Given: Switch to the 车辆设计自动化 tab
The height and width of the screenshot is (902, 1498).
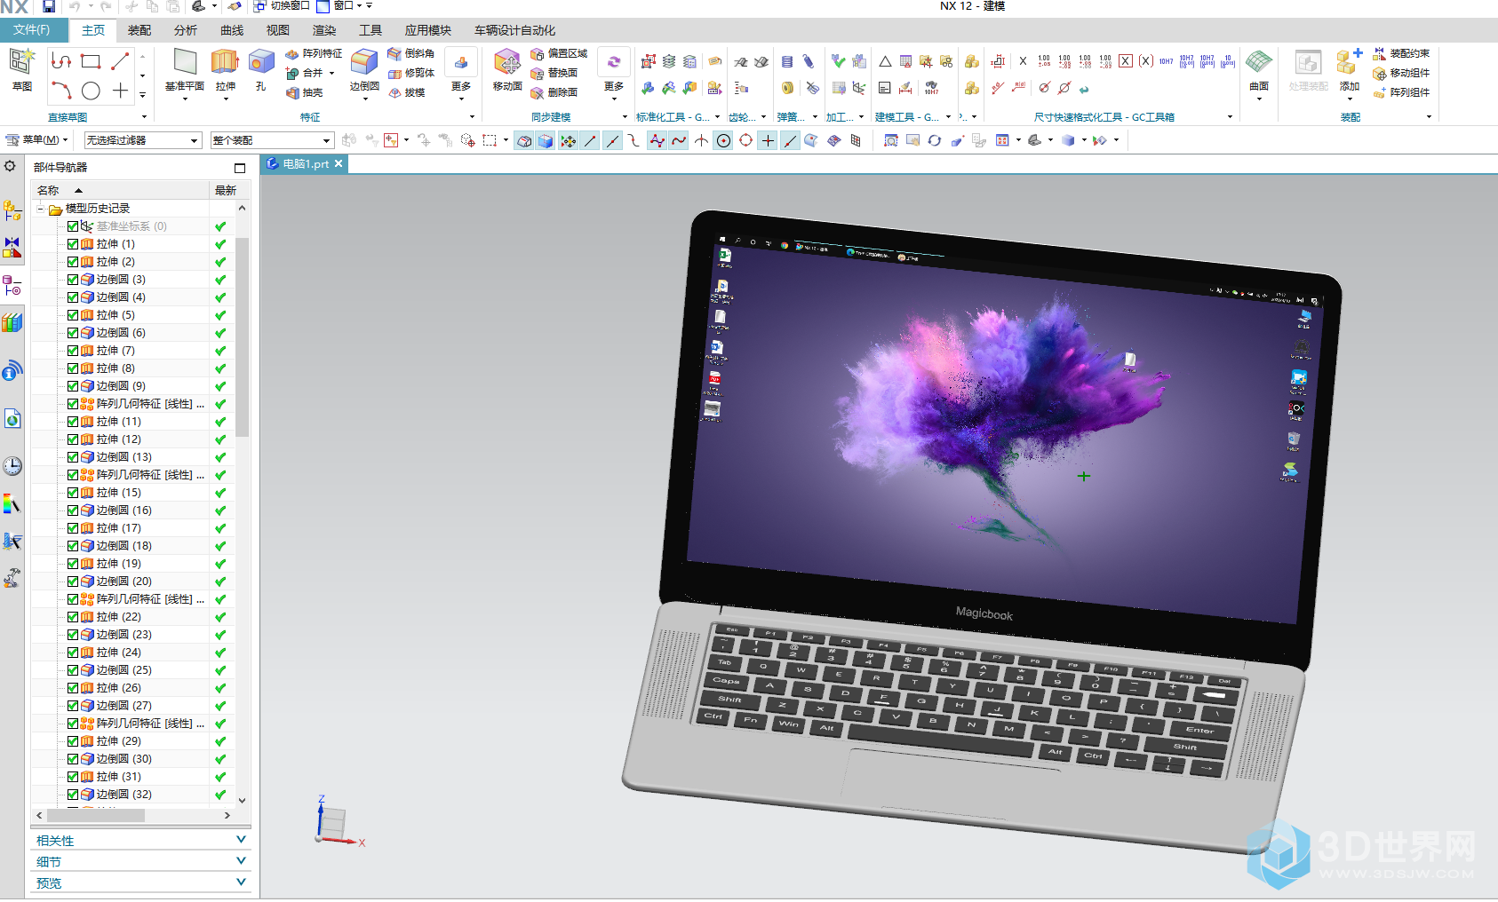Looking at the screenshot, I should point(514,30).
